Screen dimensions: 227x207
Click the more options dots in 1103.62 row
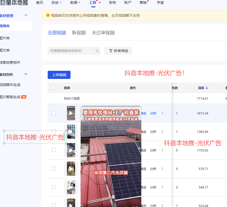click(162, 150)
